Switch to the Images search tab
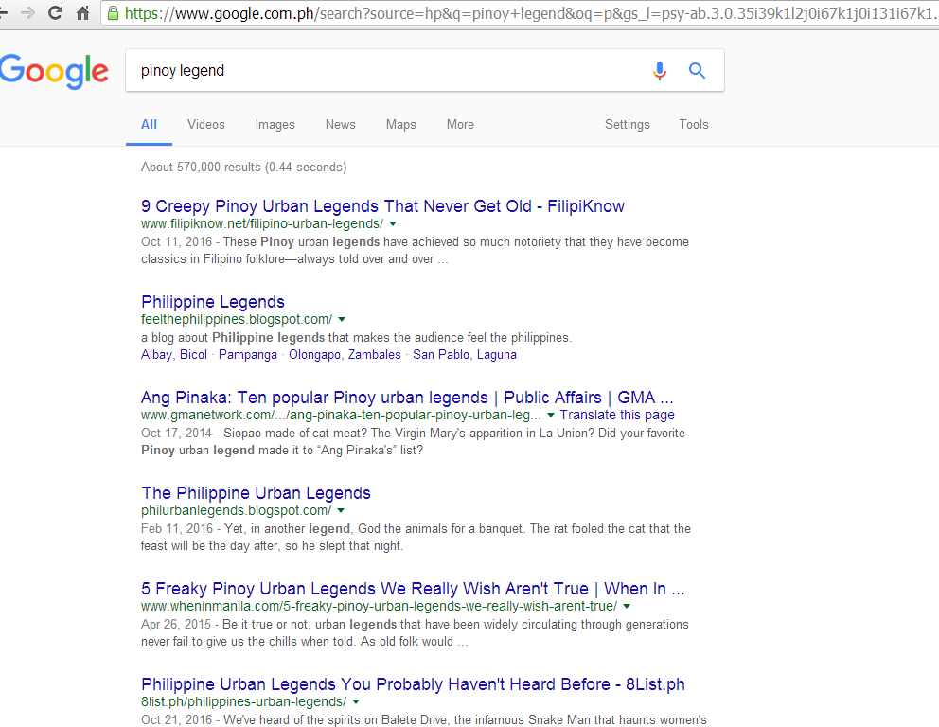This screenshot has width=939, height=727. (x=275, y=124)
